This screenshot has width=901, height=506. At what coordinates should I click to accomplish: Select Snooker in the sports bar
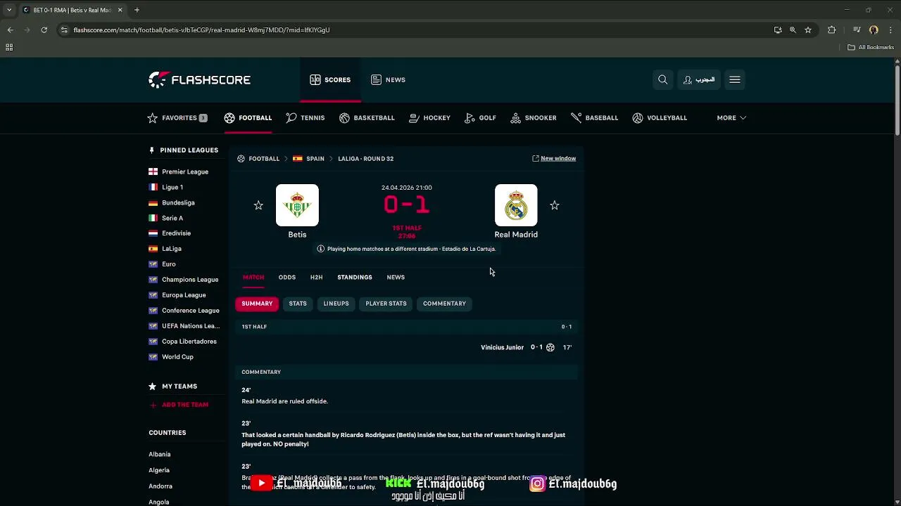(534, 118)
